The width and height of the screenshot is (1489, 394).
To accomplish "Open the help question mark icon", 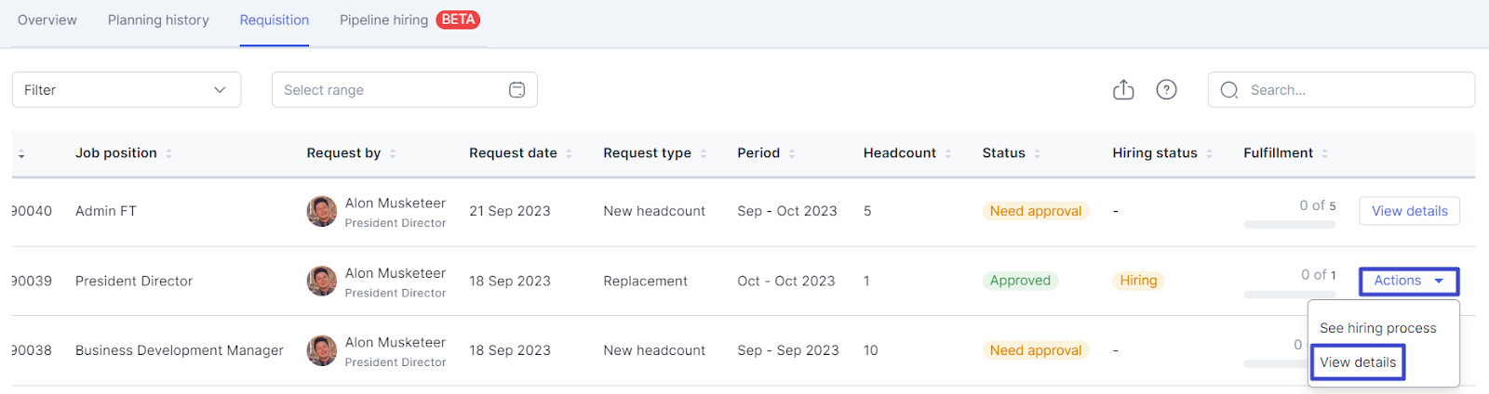I will click(1166, 90).
